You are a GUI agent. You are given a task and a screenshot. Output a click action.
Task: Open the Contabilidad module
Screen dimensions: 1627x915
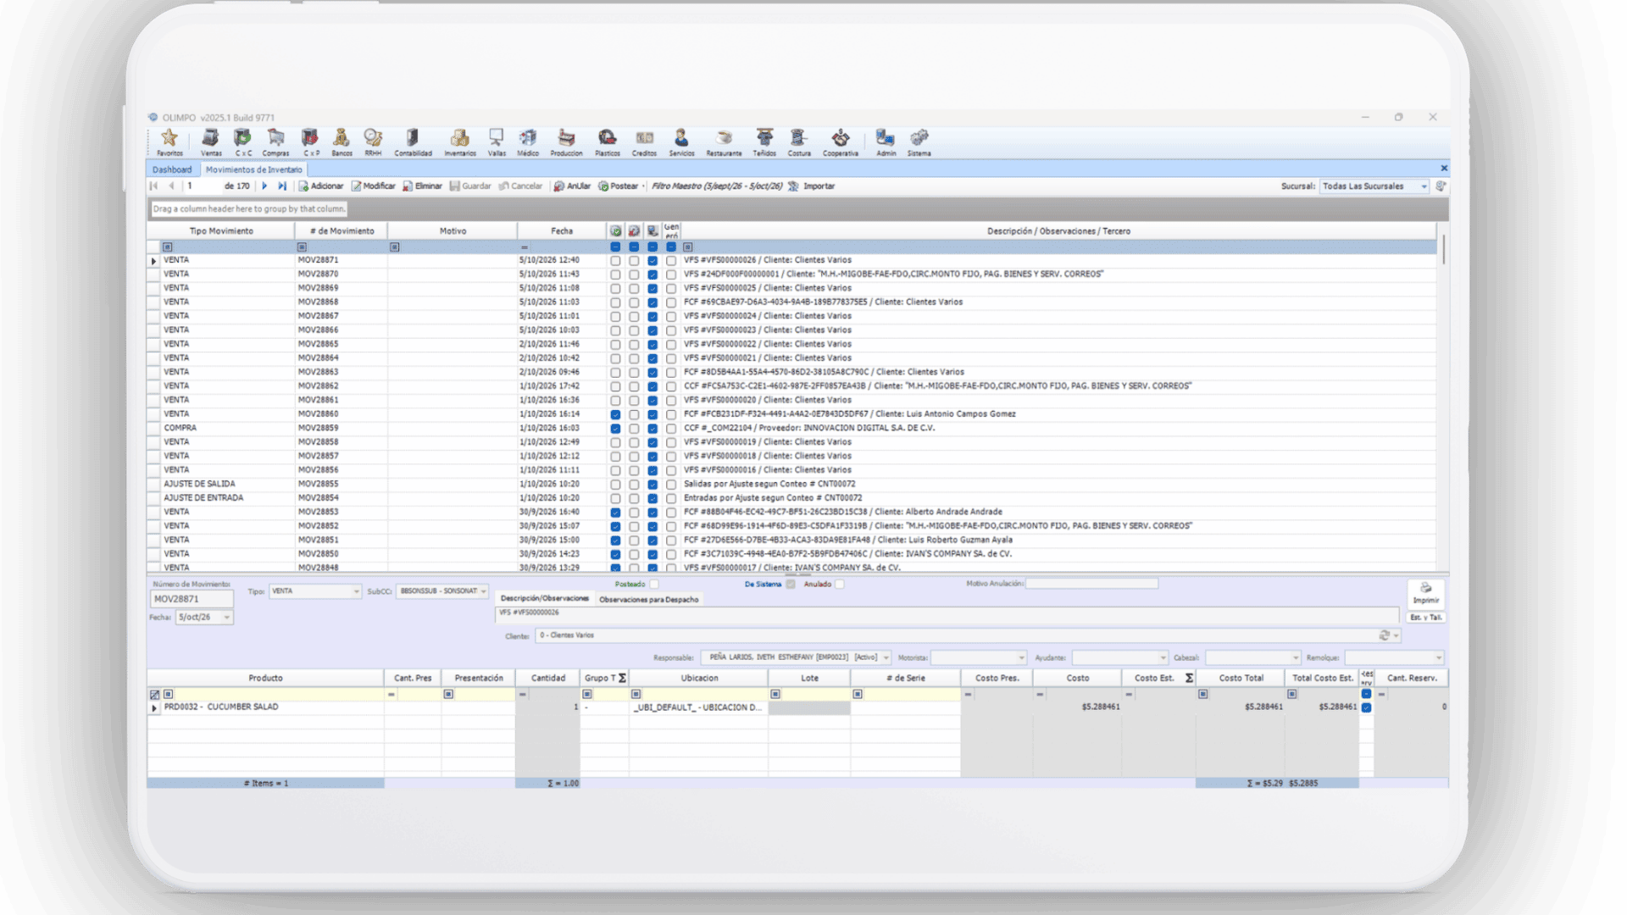[x=413, y=141]
